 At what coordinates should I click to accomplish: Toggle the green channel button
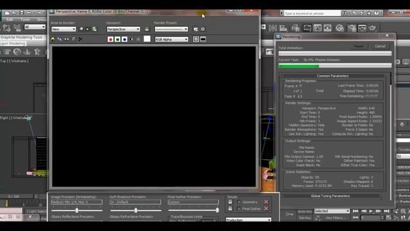point(118,39)
